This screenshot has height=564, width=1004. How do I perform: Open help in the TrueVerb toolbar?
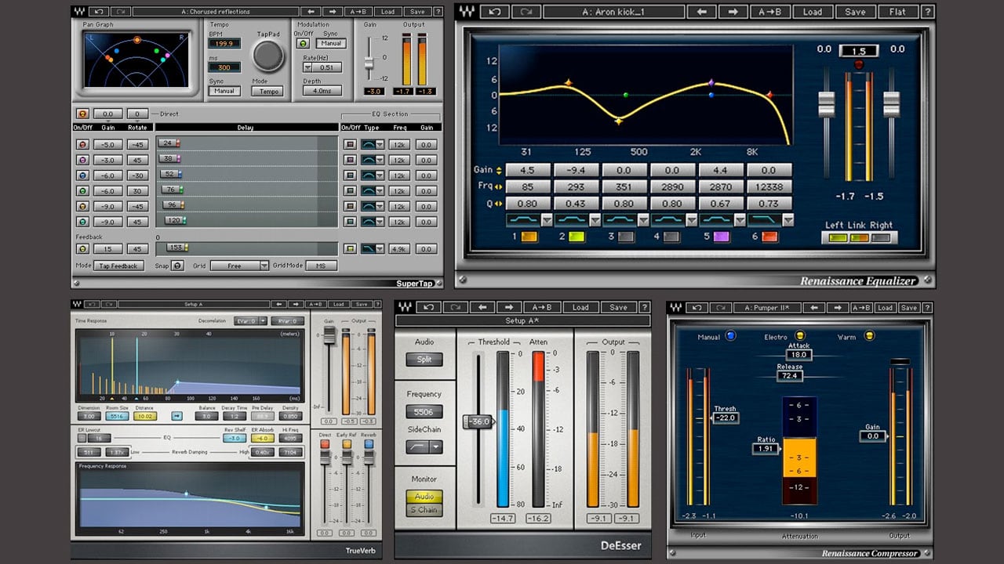[x=377, y=304]
